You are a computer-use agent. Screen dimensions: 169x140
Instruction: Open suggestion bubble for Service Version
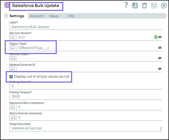(160, 37)
